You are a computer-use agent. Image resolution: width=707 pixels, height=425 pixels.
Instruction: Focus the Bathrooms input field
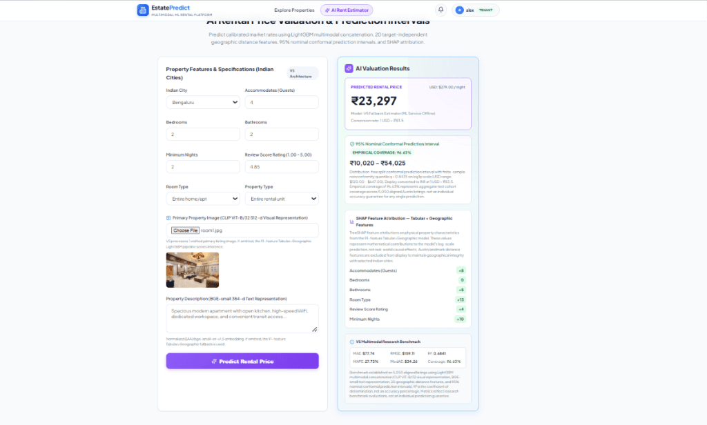tap(282, 135)
